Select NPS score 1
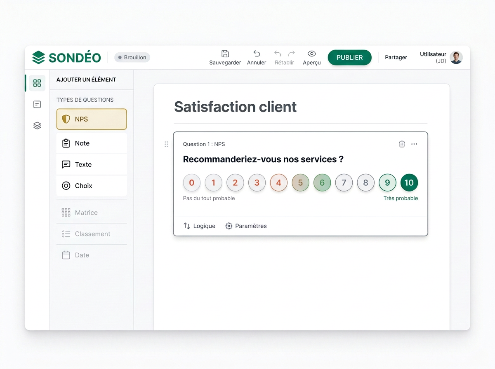This screenshot has height=369, width=495. pos(213,182)
